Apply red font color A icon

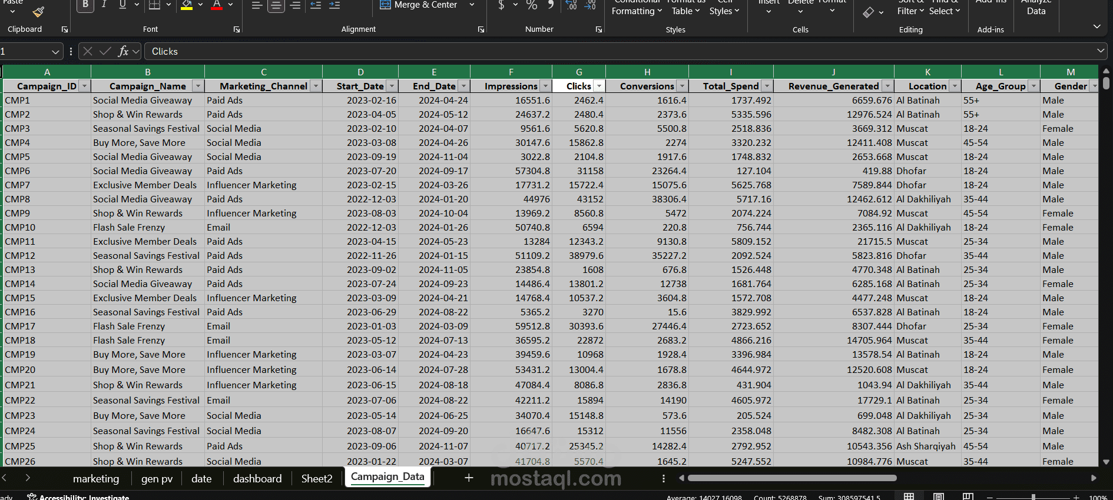tap(217, 6)
